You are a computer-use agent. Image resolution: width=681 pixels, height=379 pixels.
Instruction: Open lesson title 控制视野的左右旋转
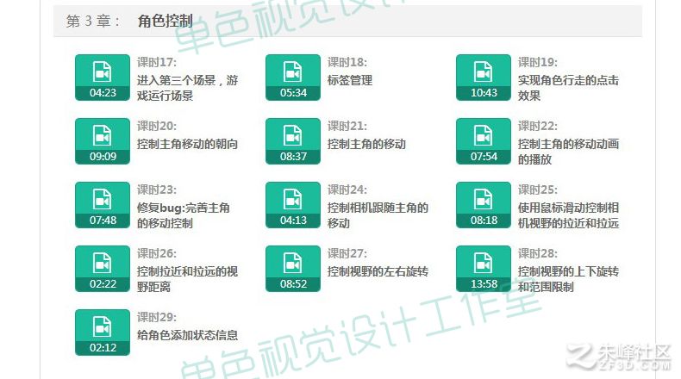click(x=378, y=272)
